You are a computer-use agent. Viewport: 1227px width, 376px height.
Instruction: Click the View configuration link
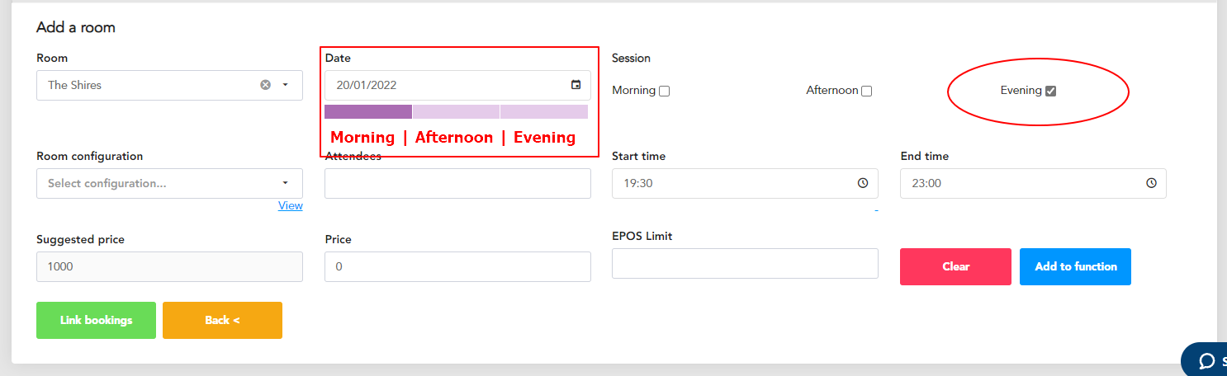tap(290, 205)
